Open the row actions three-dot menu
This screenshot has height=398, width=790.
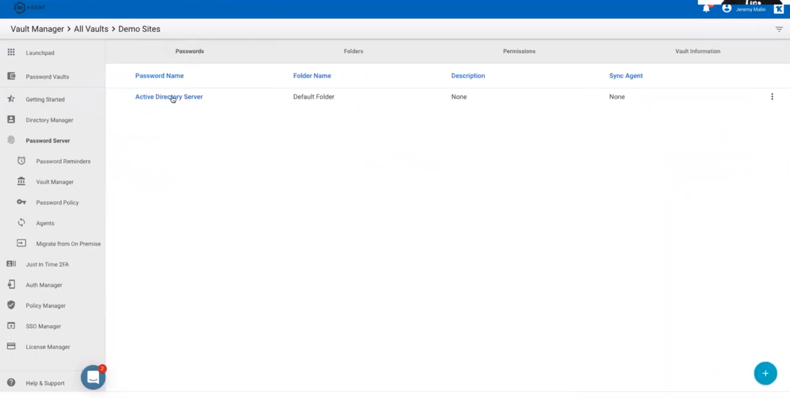pos(772,97)
